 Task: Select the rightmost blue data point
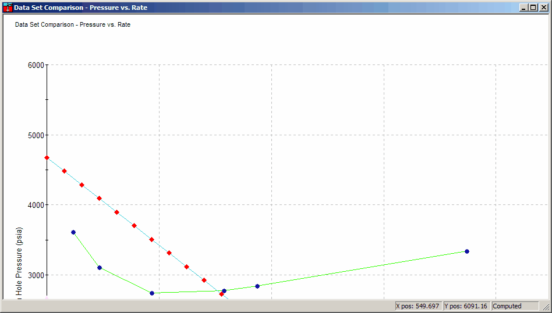(467, 251)
